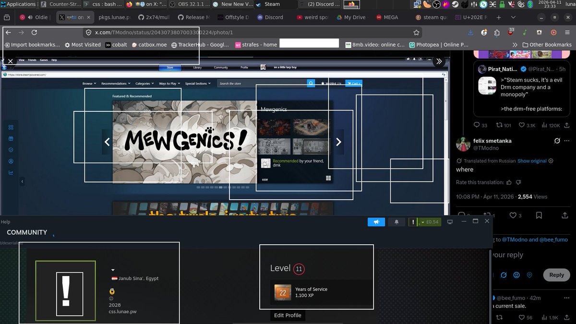Open Grok icon beside felix smetanka's name

pos(557,141)
